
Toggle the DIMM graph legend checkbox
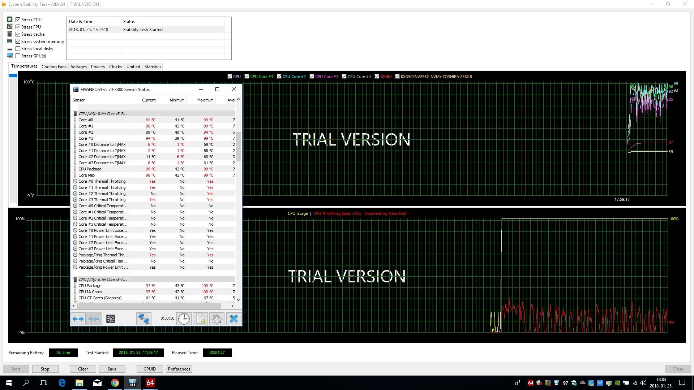click(377, 77)
